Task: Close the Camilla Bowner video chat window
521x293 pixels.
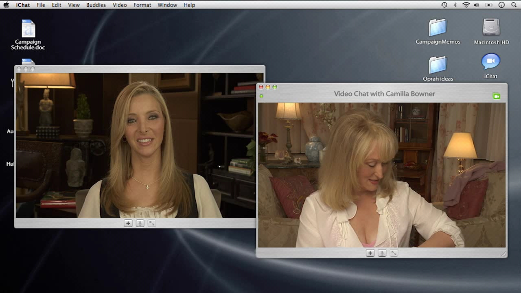Action: pos(261,87)
